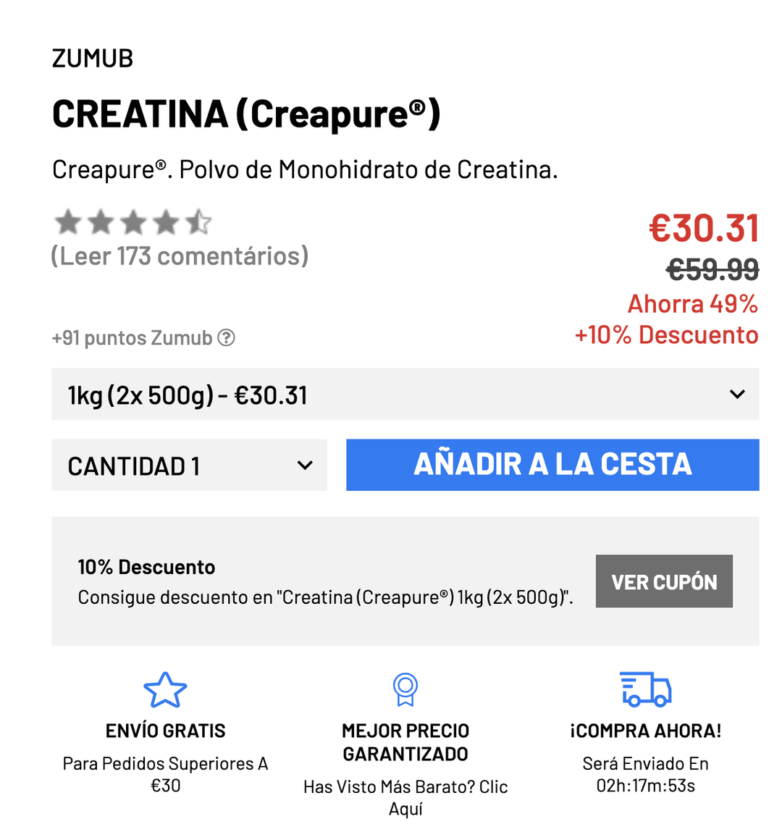Image resolution: width=782 pixels, height=824 pixels.
Task: Click the chevron arrow in size selector
Action: [x=737, y=394]
